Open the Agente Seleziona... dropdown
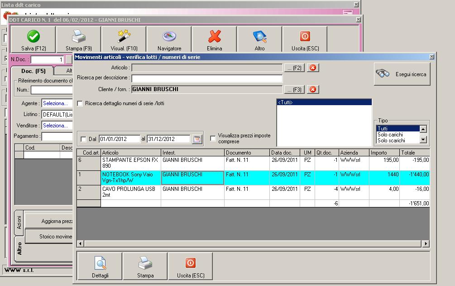Image resolution: width=455 pixels, height=286 pixels. point(57,103)
